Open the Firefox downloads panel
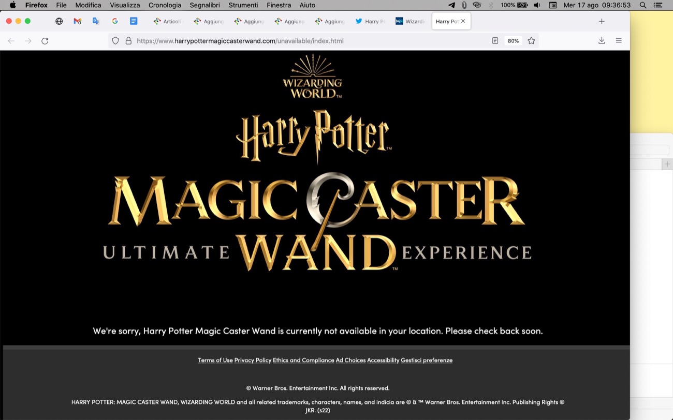The width and height of the screenshot is (673, 420). [602, 41]
